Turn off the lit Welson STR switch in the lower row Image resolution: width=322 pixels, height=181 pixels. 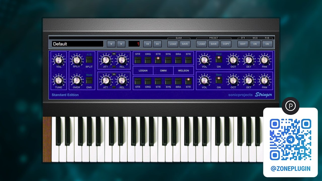[x=188, y=81]
